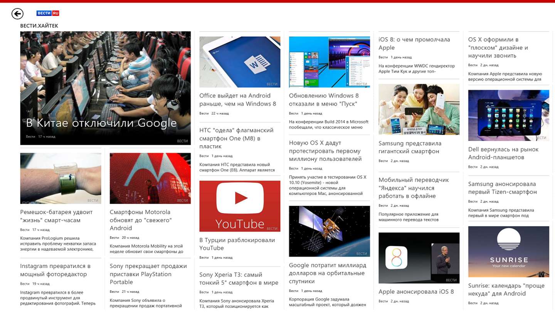
Task: Click '19 ч назад' timestamp under Instagram article
Action: pyautogui.click(x=41, y=284)
